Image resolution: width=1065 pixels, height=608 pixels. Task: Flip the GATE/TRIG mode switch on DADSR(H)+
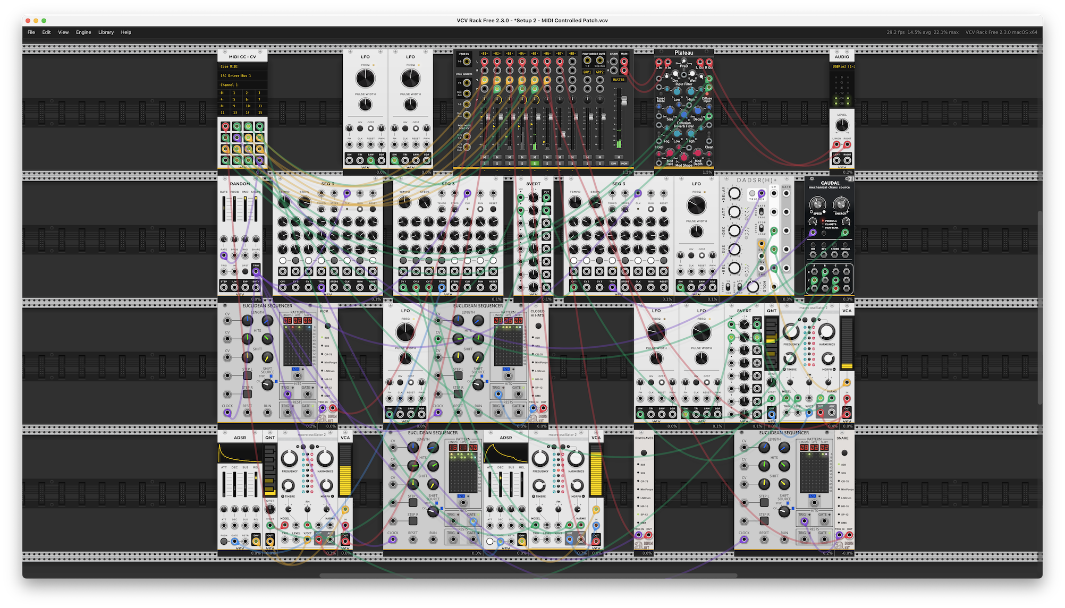point(762,211)
